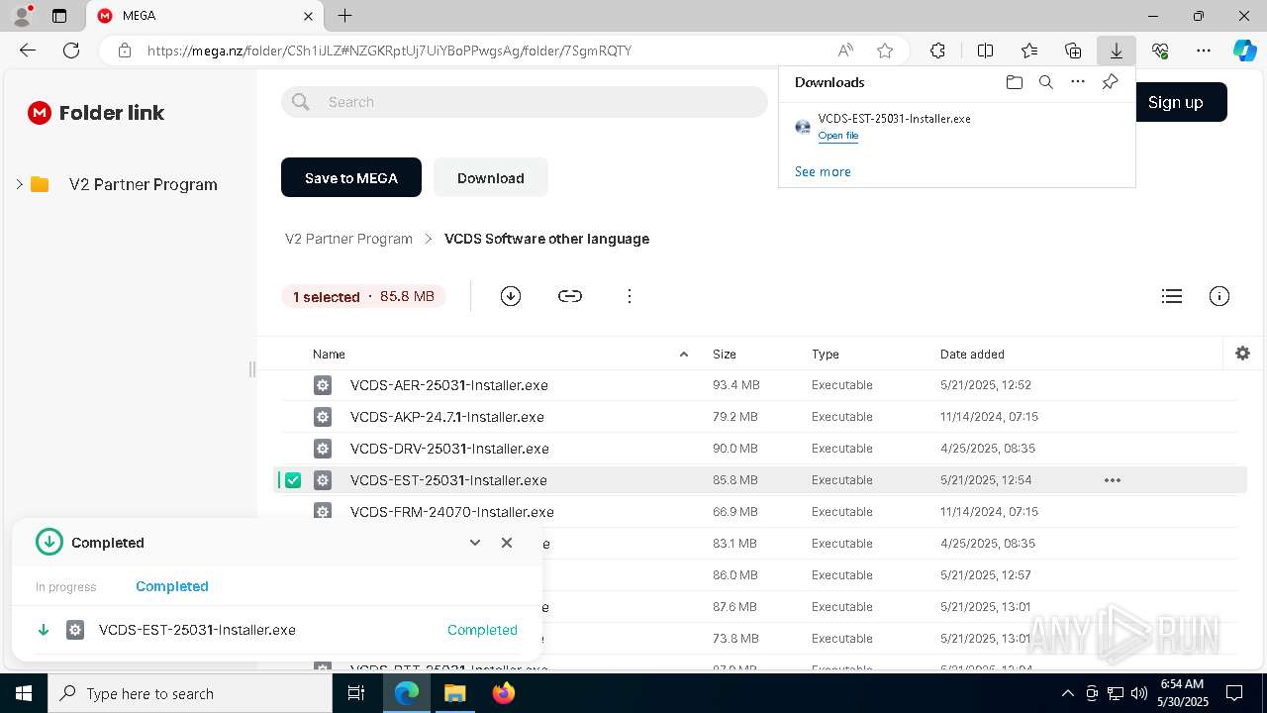Sort files by Size column
This screenshot has width=1267, height=713.
[725, 355]
